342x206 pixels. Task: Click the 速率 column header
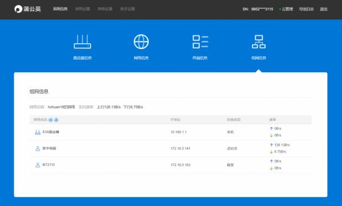coord(272,120)
